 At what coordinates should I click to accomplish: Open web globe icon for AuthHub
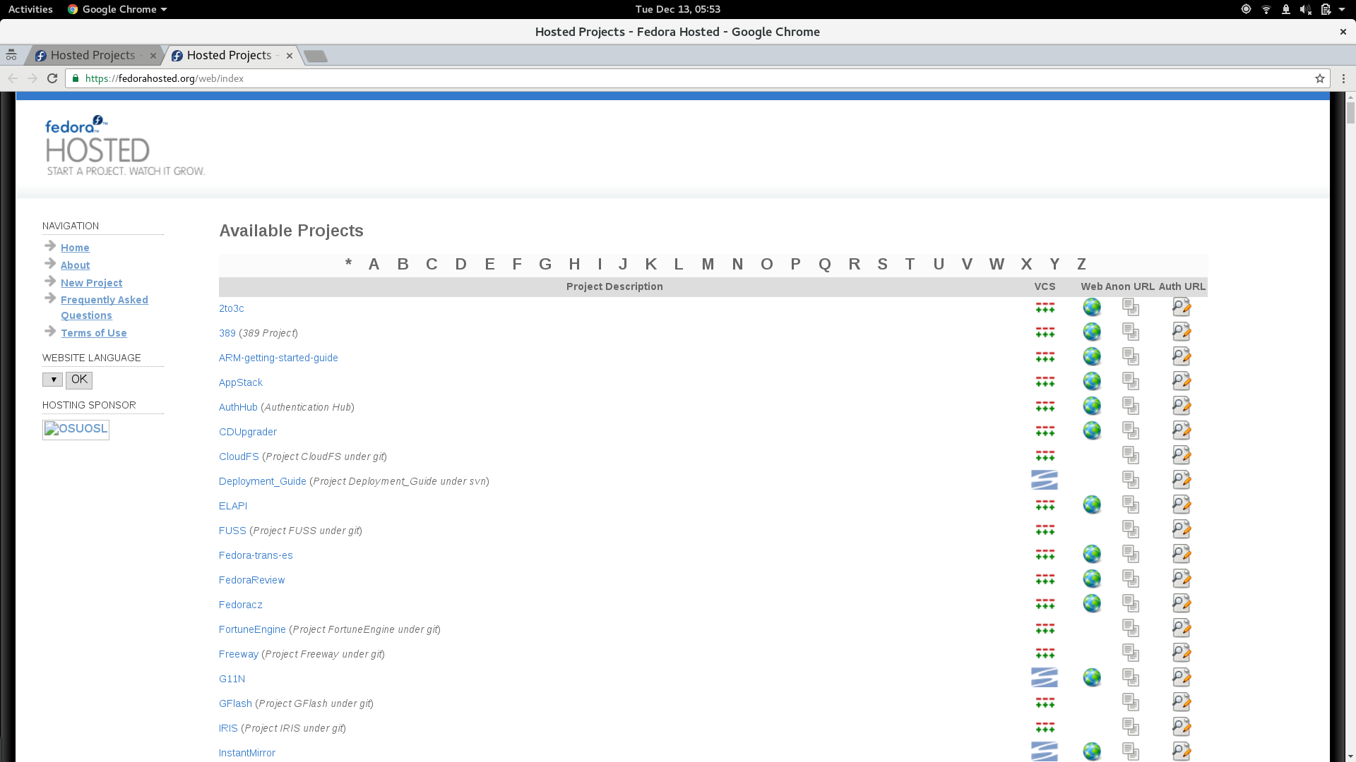click(x=1092, y=406)
